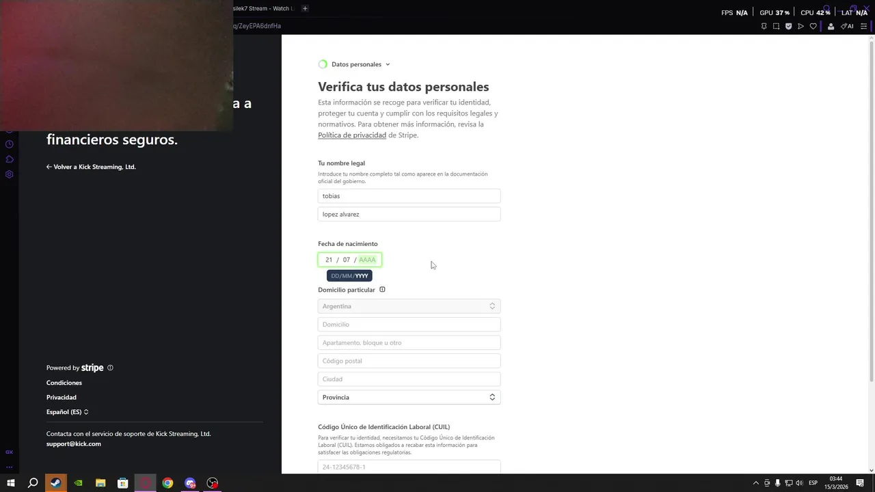Image resolution: width=875 pixels, height=492 pixels.
Task: Click the day part of birth date
Action: click(x=329, y=260)
